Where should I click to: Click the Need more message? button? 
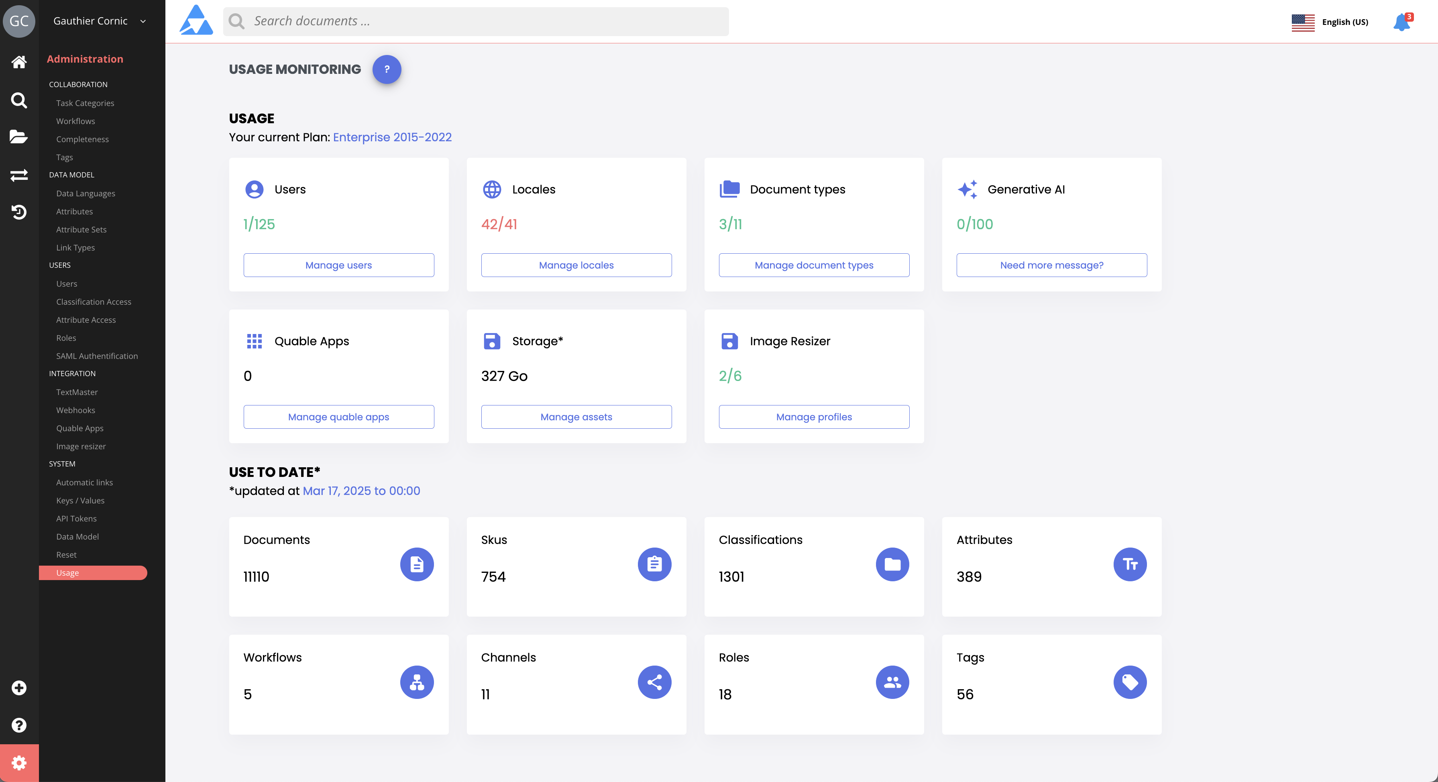tap(1051, 265)
